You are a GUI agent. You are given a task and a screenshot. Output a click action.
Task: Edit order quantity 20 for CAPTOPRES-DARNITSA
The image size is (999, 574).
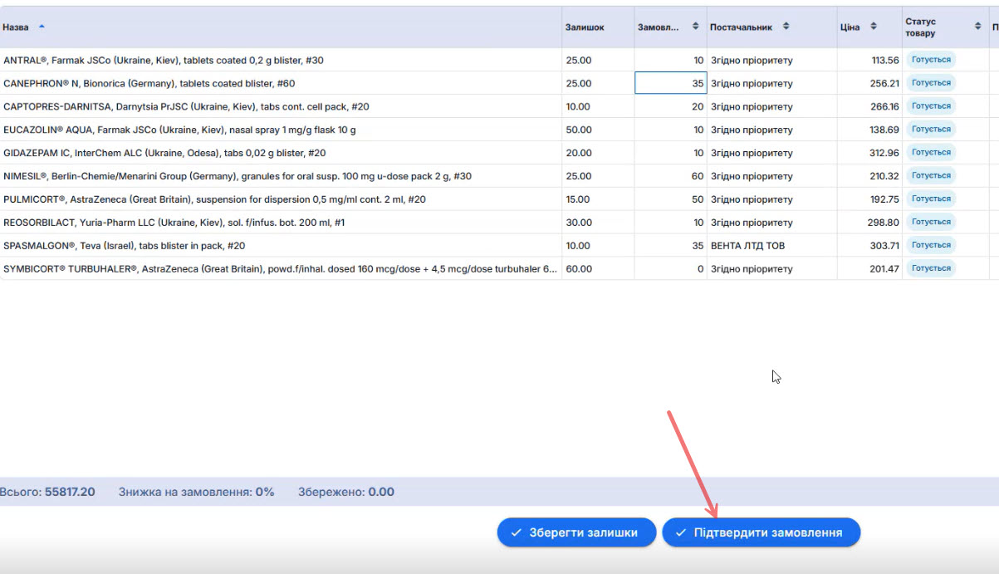670,106
